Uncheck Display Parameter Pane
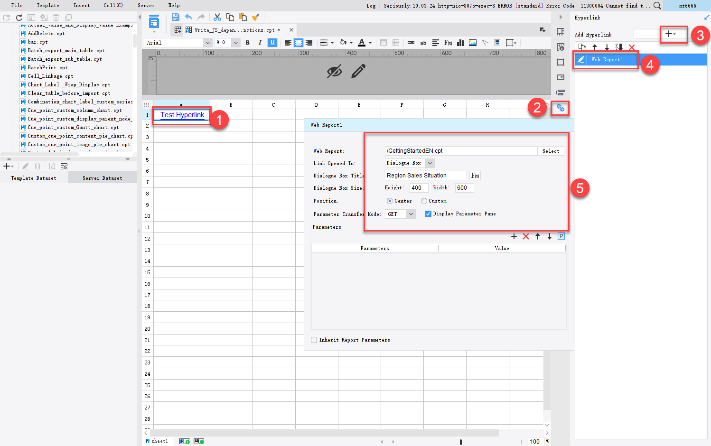This screenshot has width=711, height=446. click(429, 214)
